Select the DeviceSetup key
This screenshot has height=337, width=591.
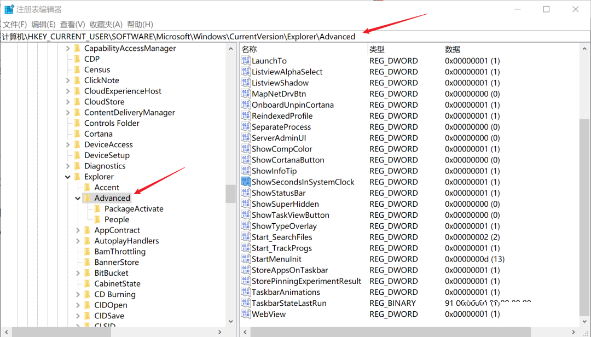click(107, 155)
